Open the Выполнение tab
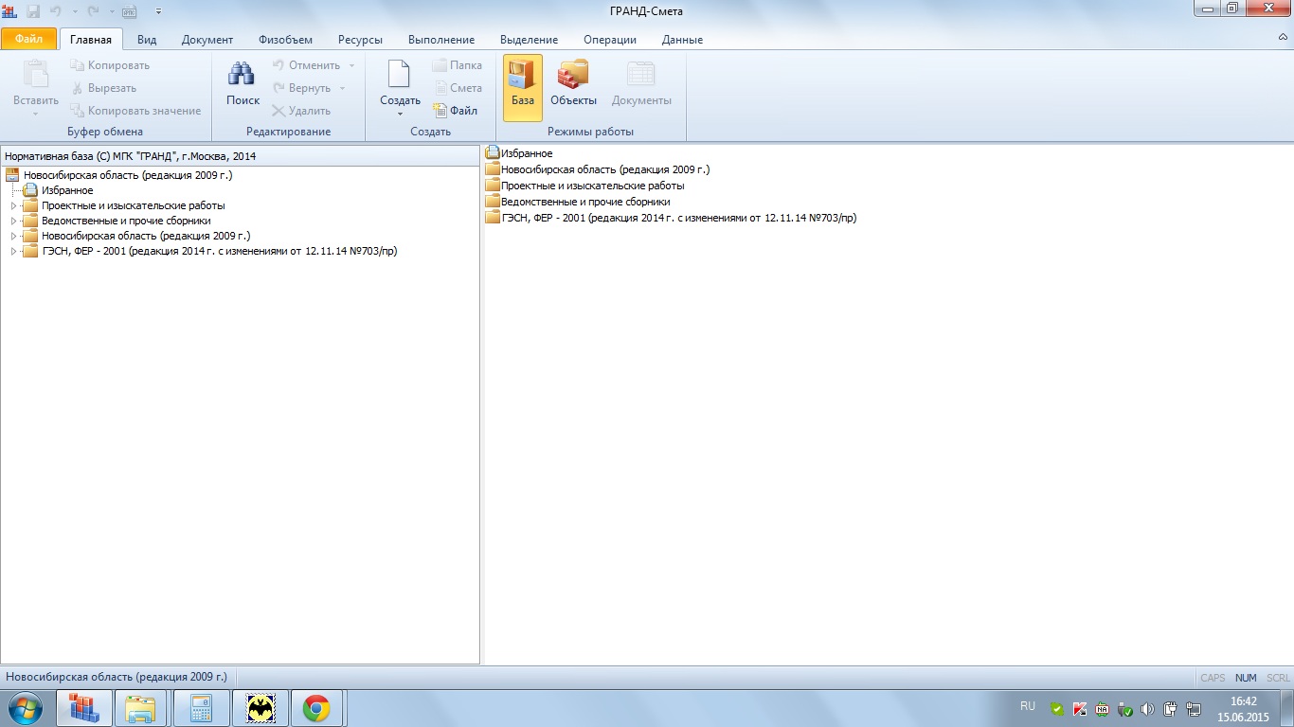The image size is (1294, 727). click(x=441, y=40)
